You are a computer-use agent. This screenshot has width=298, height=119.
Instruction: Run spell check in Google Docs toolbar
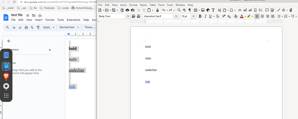pyautogui.click(x=32, y=27)
